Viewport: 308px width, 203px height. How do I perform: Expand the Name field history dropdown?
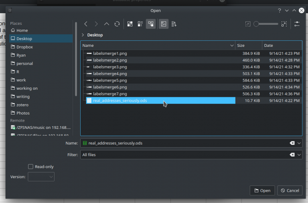[x=300, y=143]
